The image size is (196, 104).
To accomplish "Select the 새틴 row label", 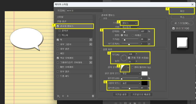I will pyautogui.click(x=62, y=53).
